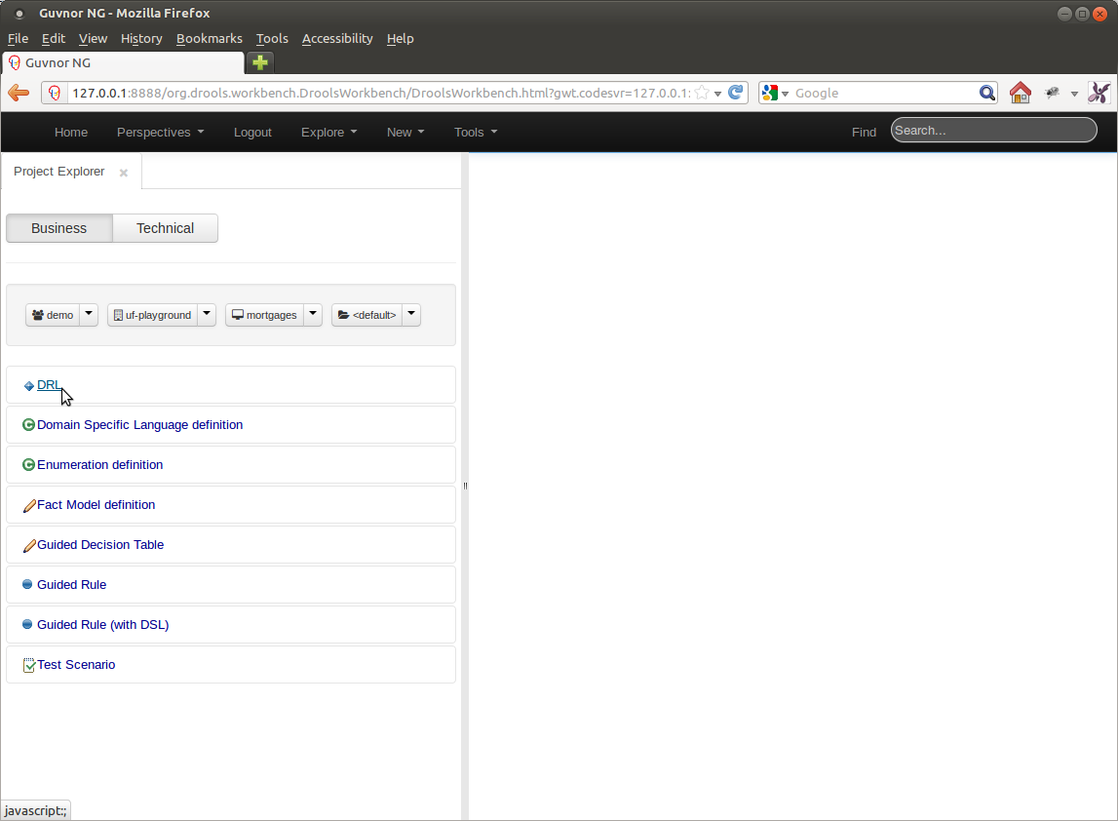This screenshot has width=1118, height=821.
Task: Click the Firefox home icon
Action: 1020,94
